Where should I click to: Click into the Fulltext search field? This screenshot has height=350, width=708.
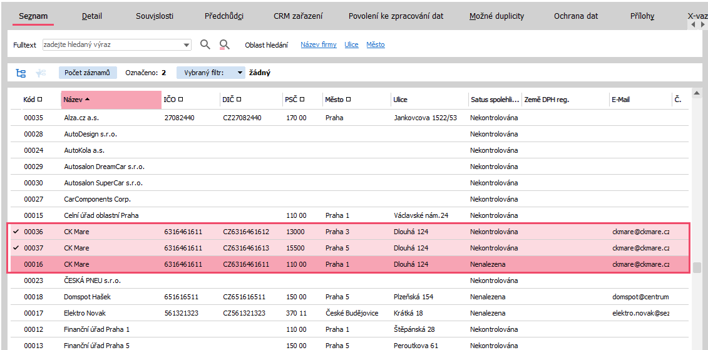[113, 45]
